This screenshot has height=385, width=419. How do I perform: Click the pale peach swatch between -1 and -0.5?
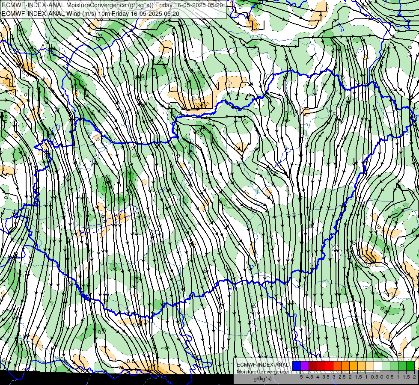pyautogui.click(x=370, y=366)
